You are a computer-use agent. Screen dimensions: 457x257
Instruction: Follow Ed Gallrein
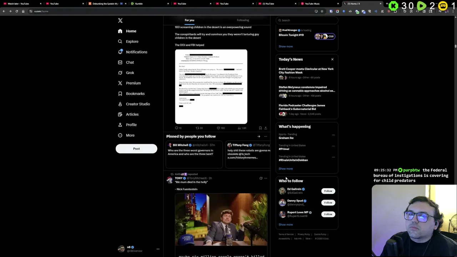[x=328, y=191]
